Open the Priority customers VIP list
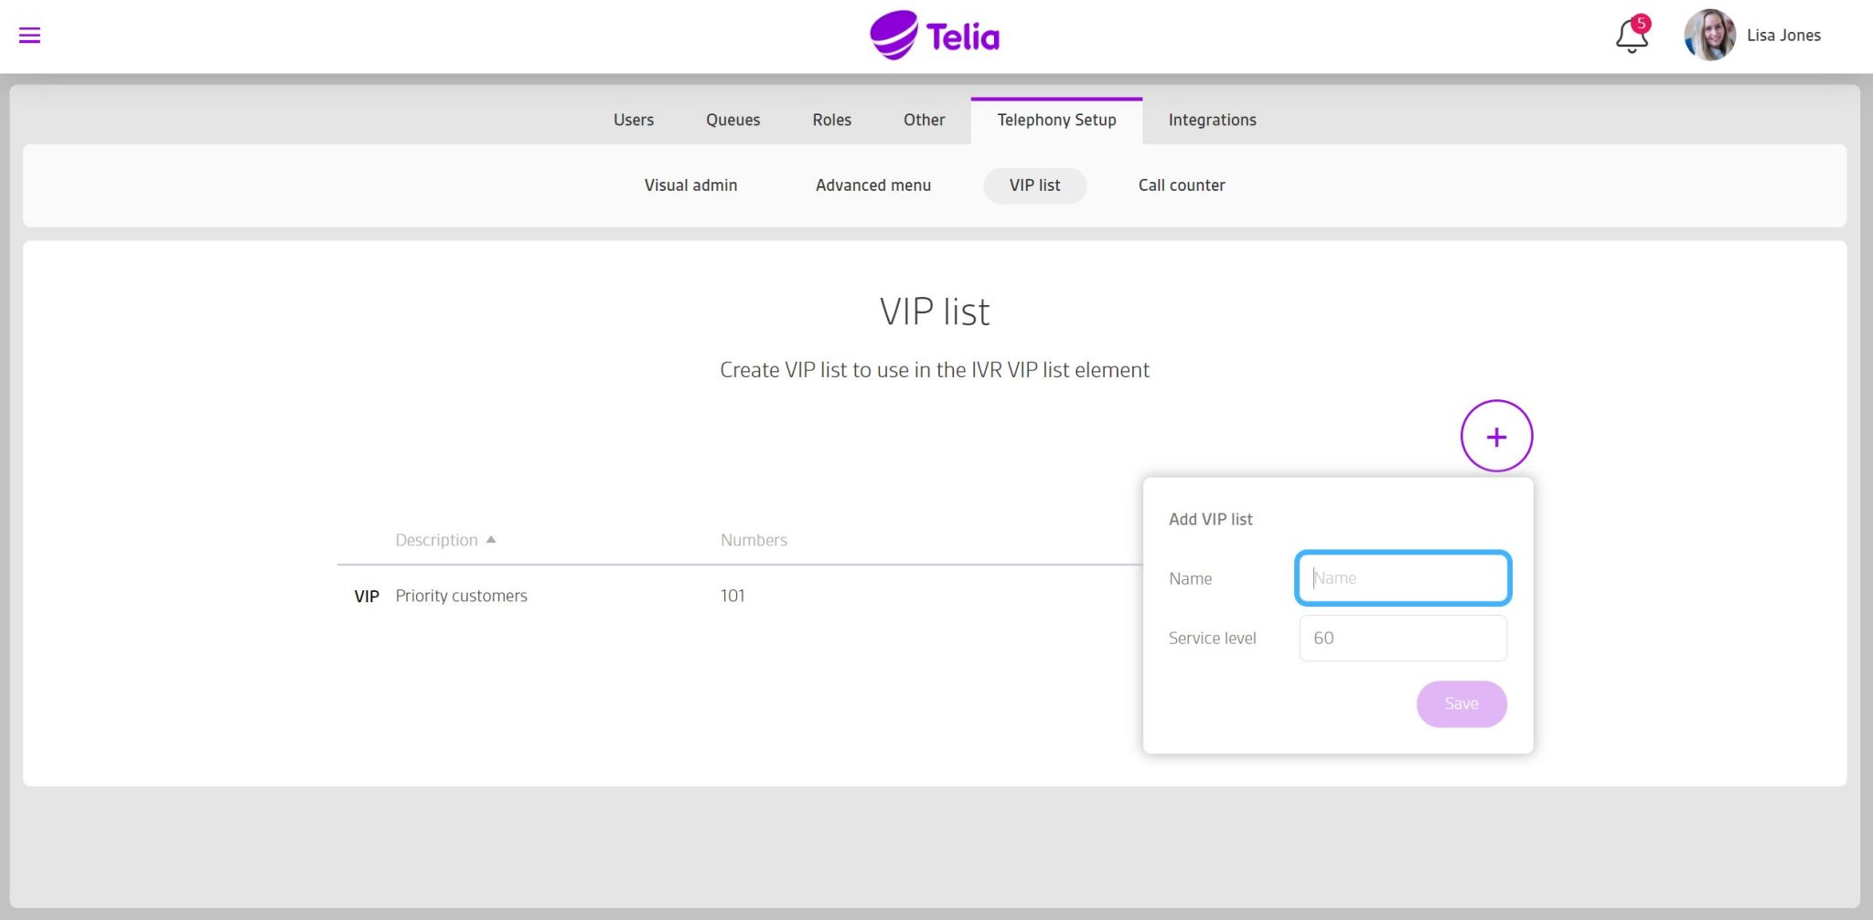The height and width of the screenshot is (920, 1873). (461, 597)
